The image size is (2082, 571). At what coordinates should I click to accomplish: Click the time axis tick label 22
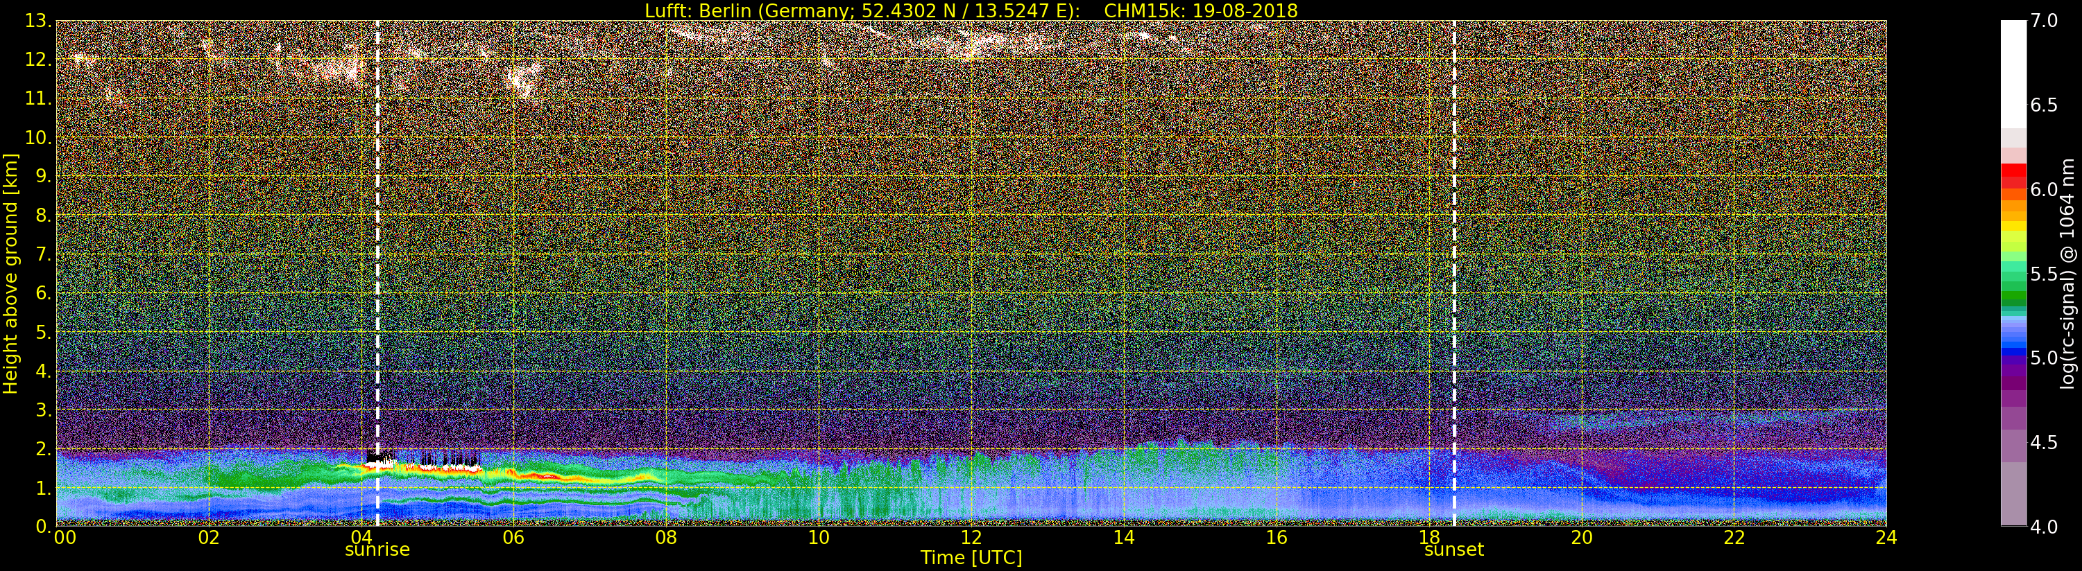click(1734, 538)
